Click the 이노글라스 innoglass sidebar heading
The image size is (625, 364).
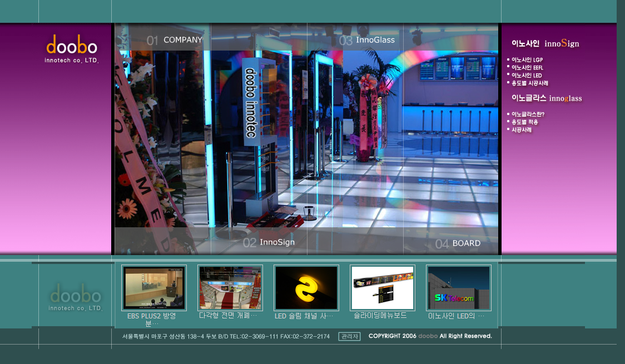pos(547,98)
